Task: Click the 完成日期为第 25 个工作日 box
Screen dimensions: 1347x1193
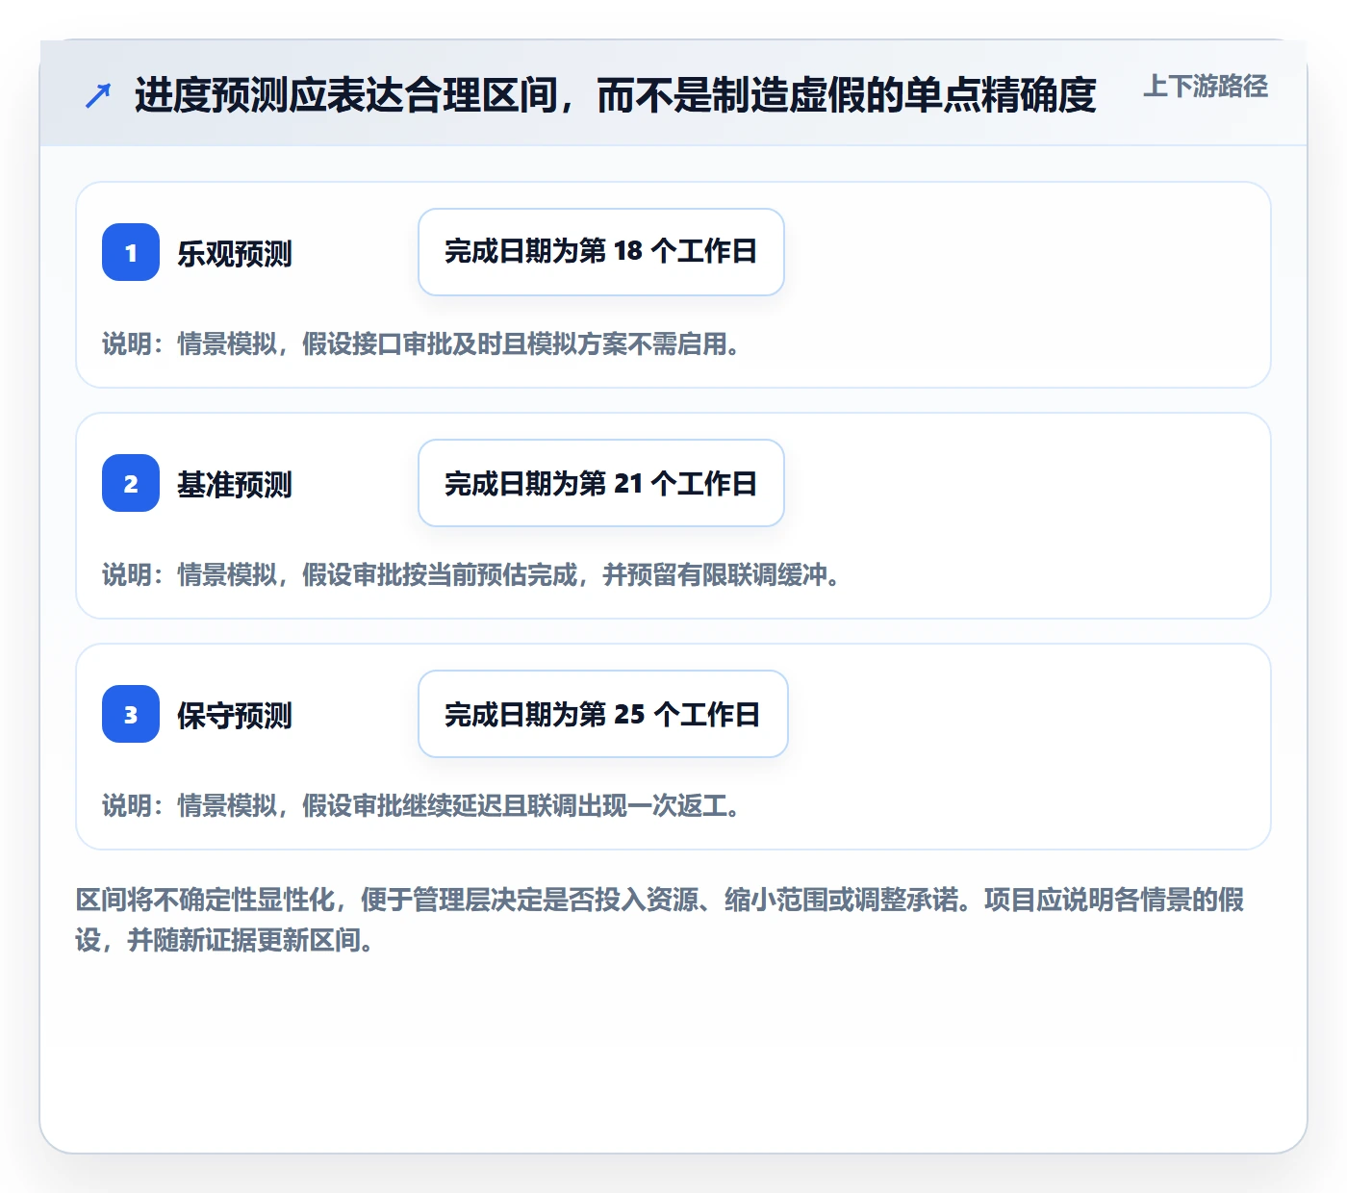Action: click(x=603, y=714)
